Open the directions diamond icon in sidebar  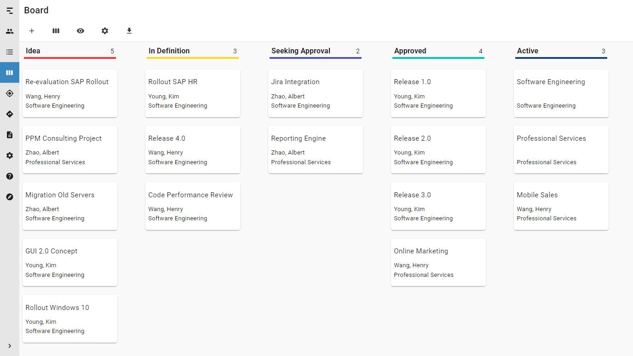tap(10, 114)
